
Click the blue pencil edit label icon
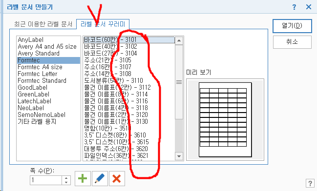tap(100, 178)
